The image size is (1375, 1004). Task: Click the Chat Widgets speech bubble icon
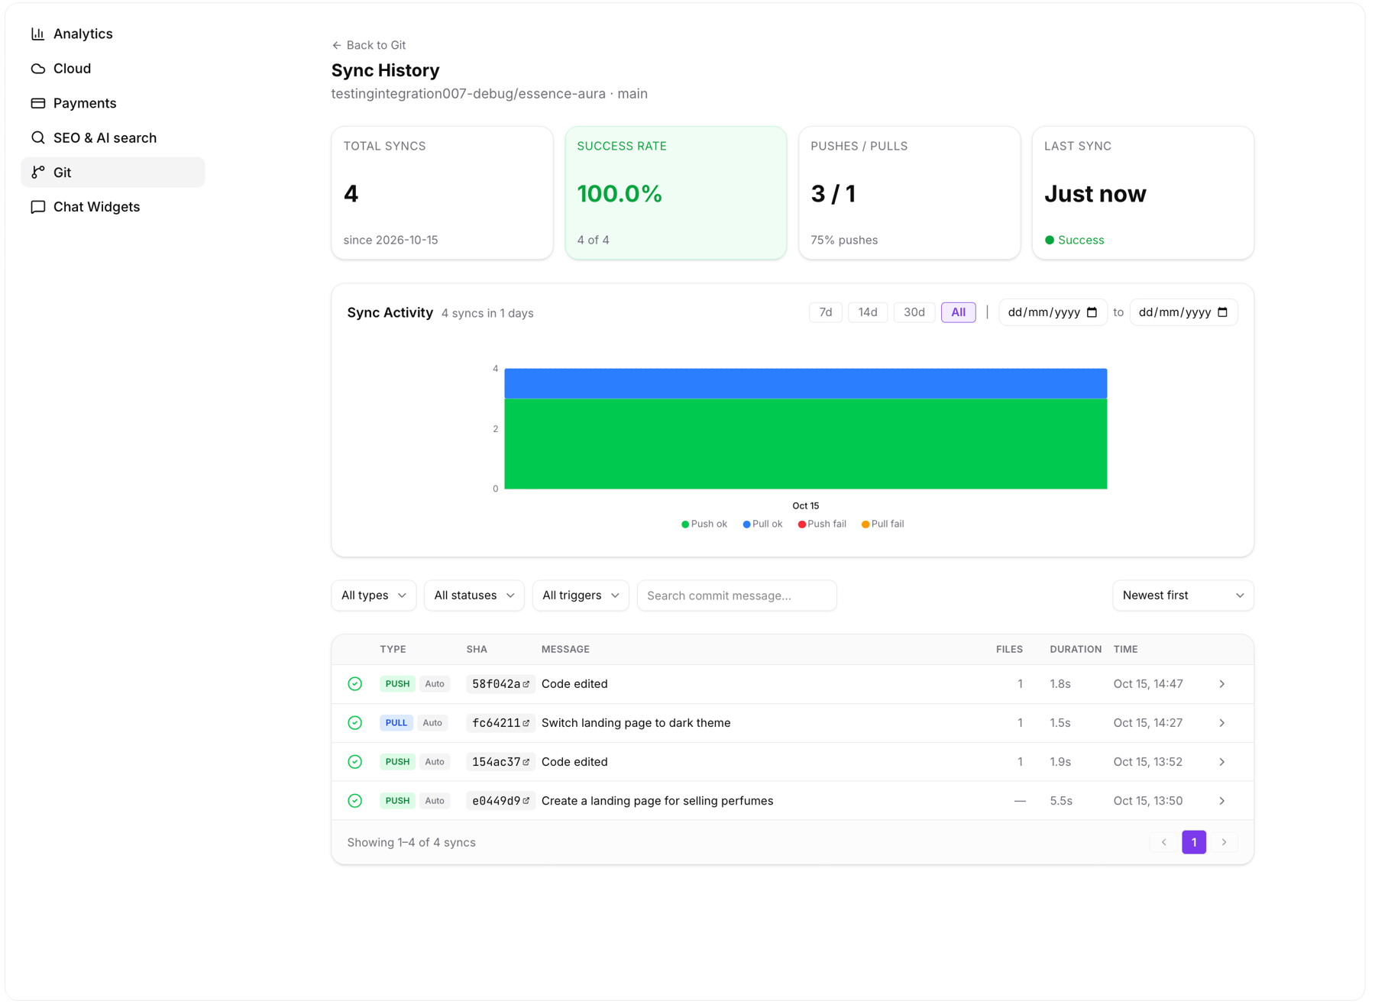pyautogui.click(x=37, y=207)
